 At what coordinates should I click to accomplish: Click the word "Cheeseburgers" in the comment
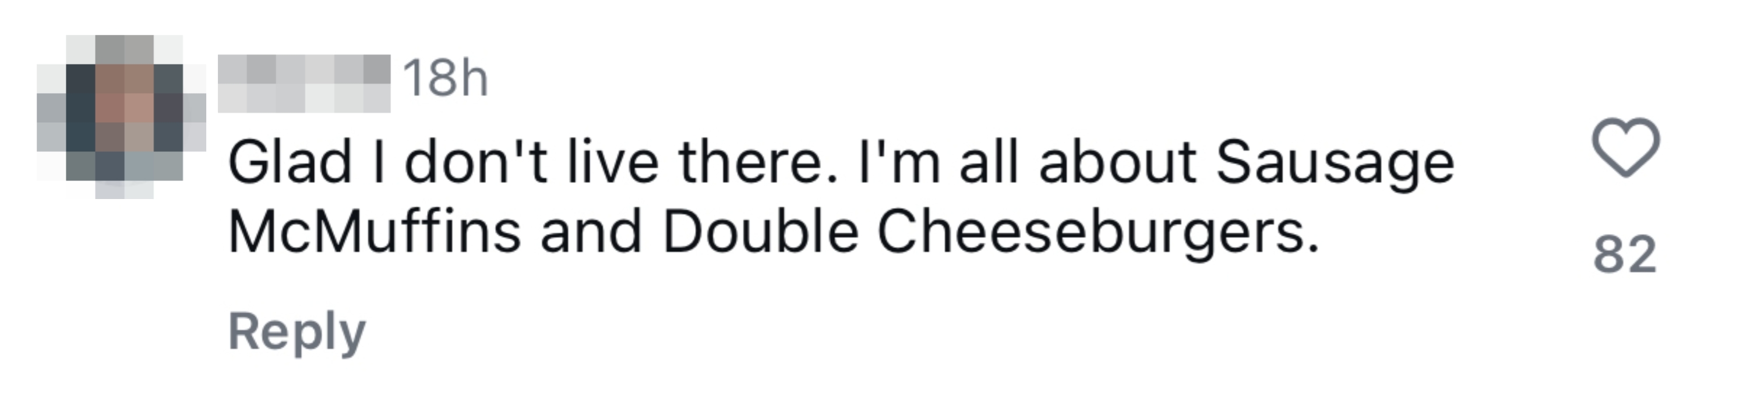click(1089, 232)
